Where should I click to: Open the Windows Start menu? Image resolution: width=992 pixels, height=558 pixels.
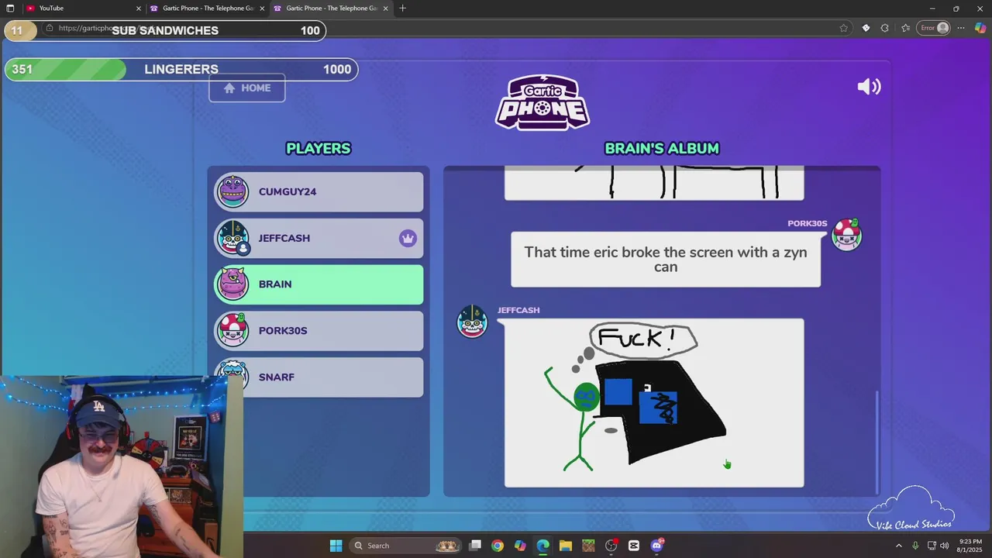coord(336,546)
